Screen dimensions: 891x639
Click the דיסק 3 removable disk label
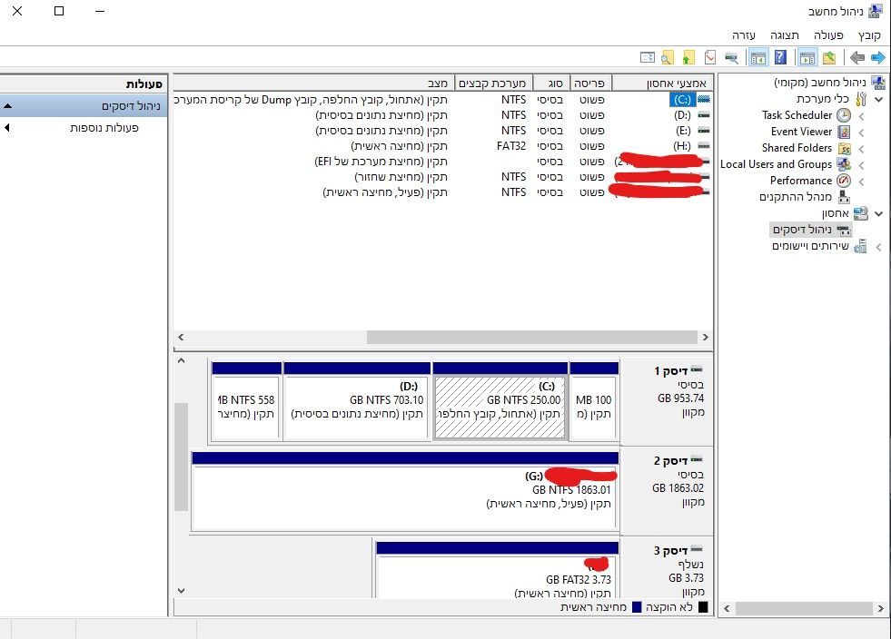pyautogui.click(x=670, y=550)
